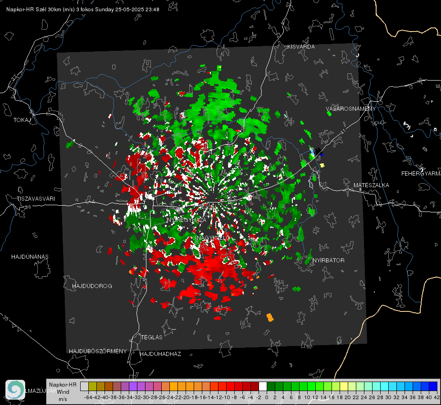This screenshot has width=441, height=405.
Task: Select the deep blue rightmost legend swatch
Action: tap(433, 386)
